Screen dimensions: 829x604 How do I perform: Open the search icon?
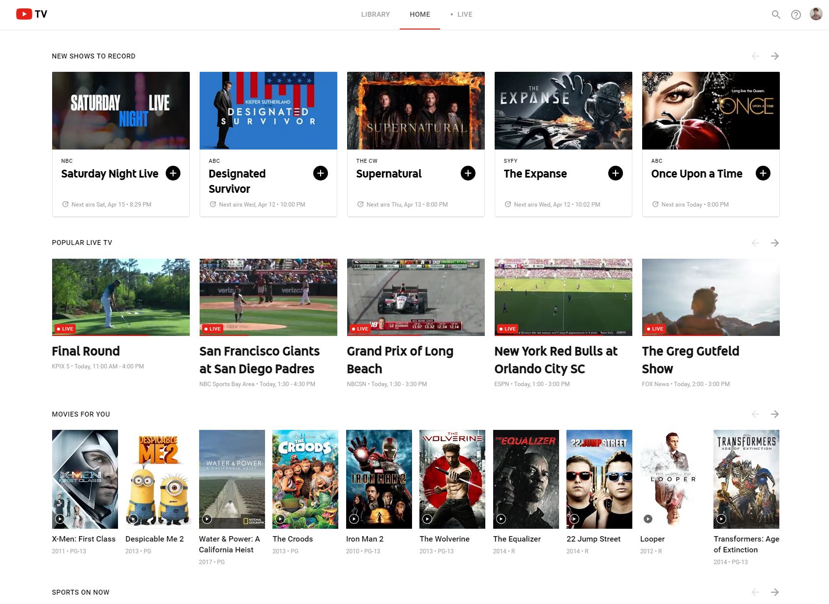click(776, 15)
